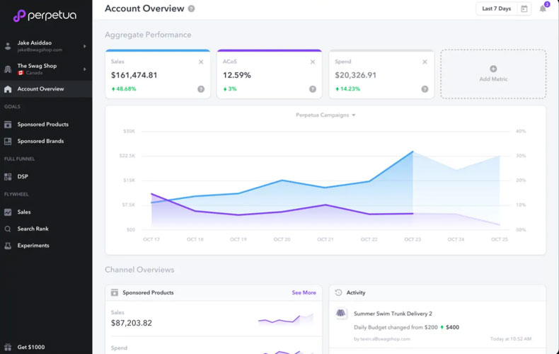Select the Account Overview home icon

[x=8, y=89]
